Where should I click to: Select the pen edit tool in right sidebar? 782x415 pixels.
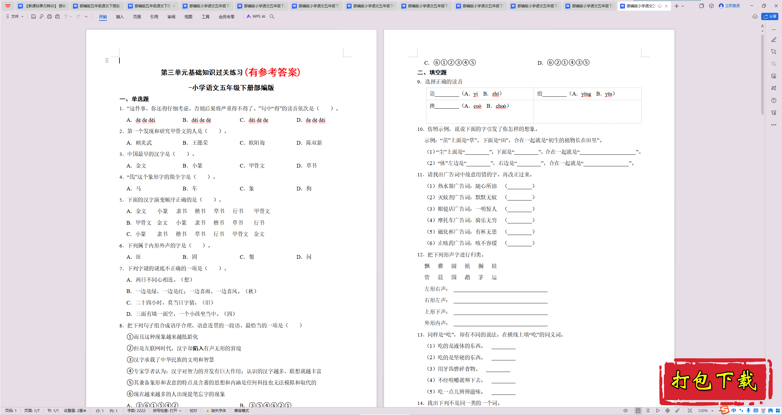(x=774, y=40)
